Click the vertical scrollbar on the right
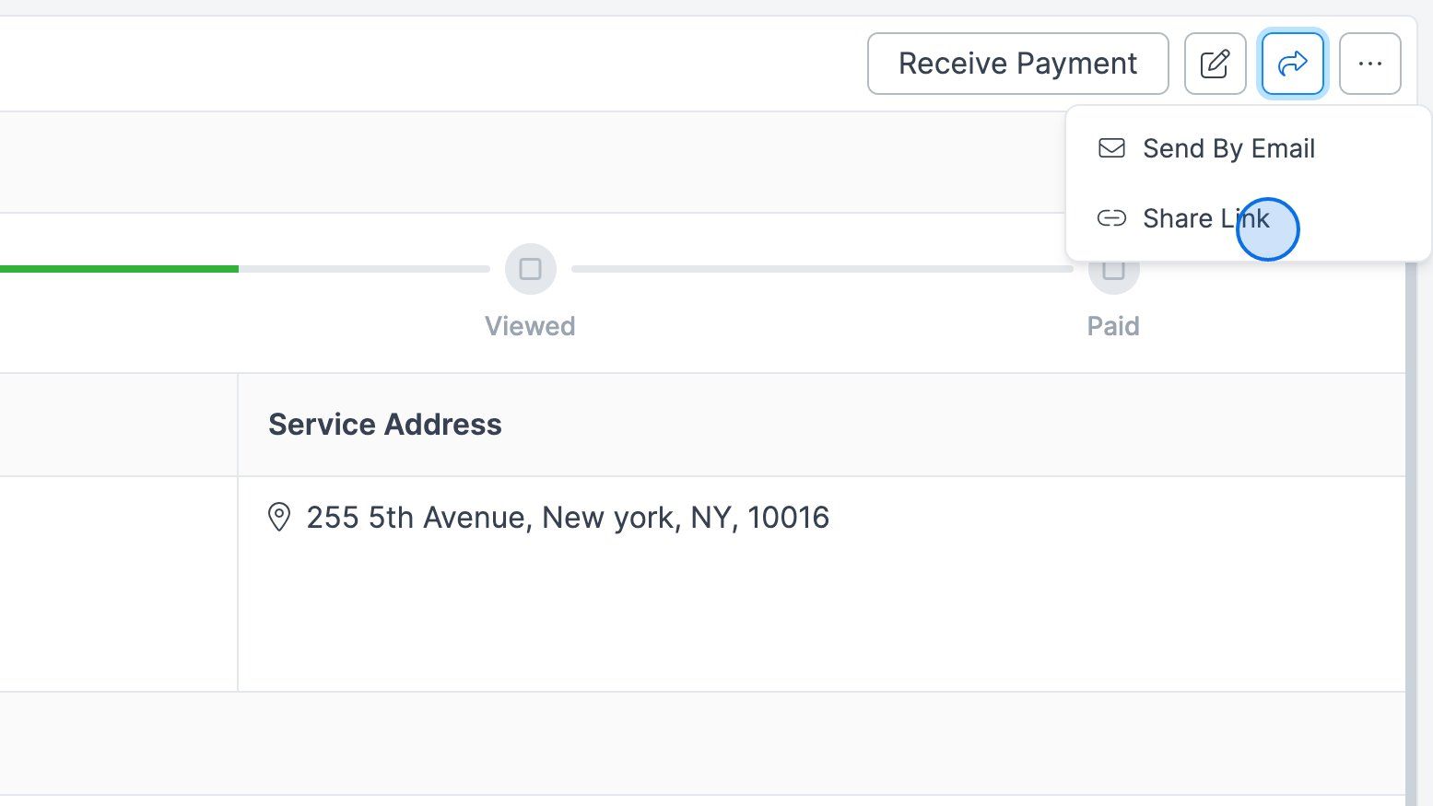The width and height of the screenshot is (1433, 806). click(x=1411, y=534)
